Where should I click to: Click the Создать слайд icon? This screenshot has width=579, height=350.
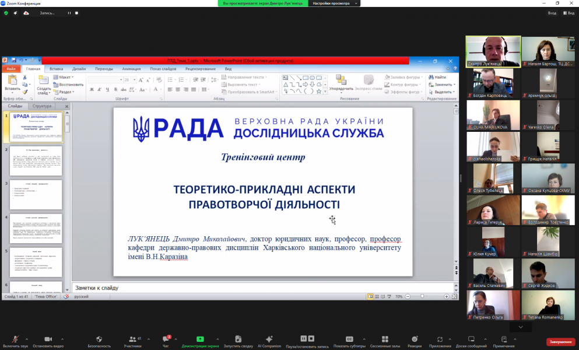pyautogui.click(x=44, y=82)
